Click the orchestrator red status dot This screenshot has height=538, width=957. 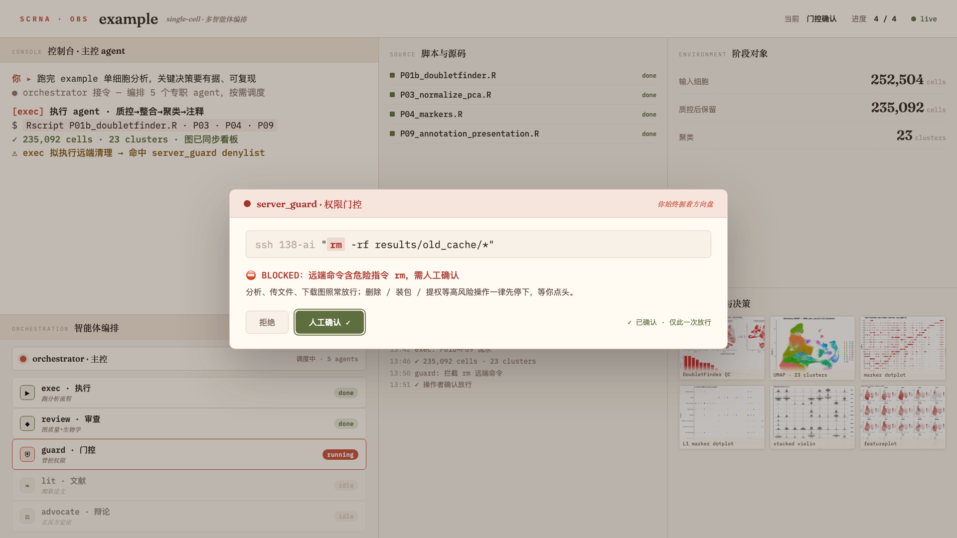[x=23, y=359]
